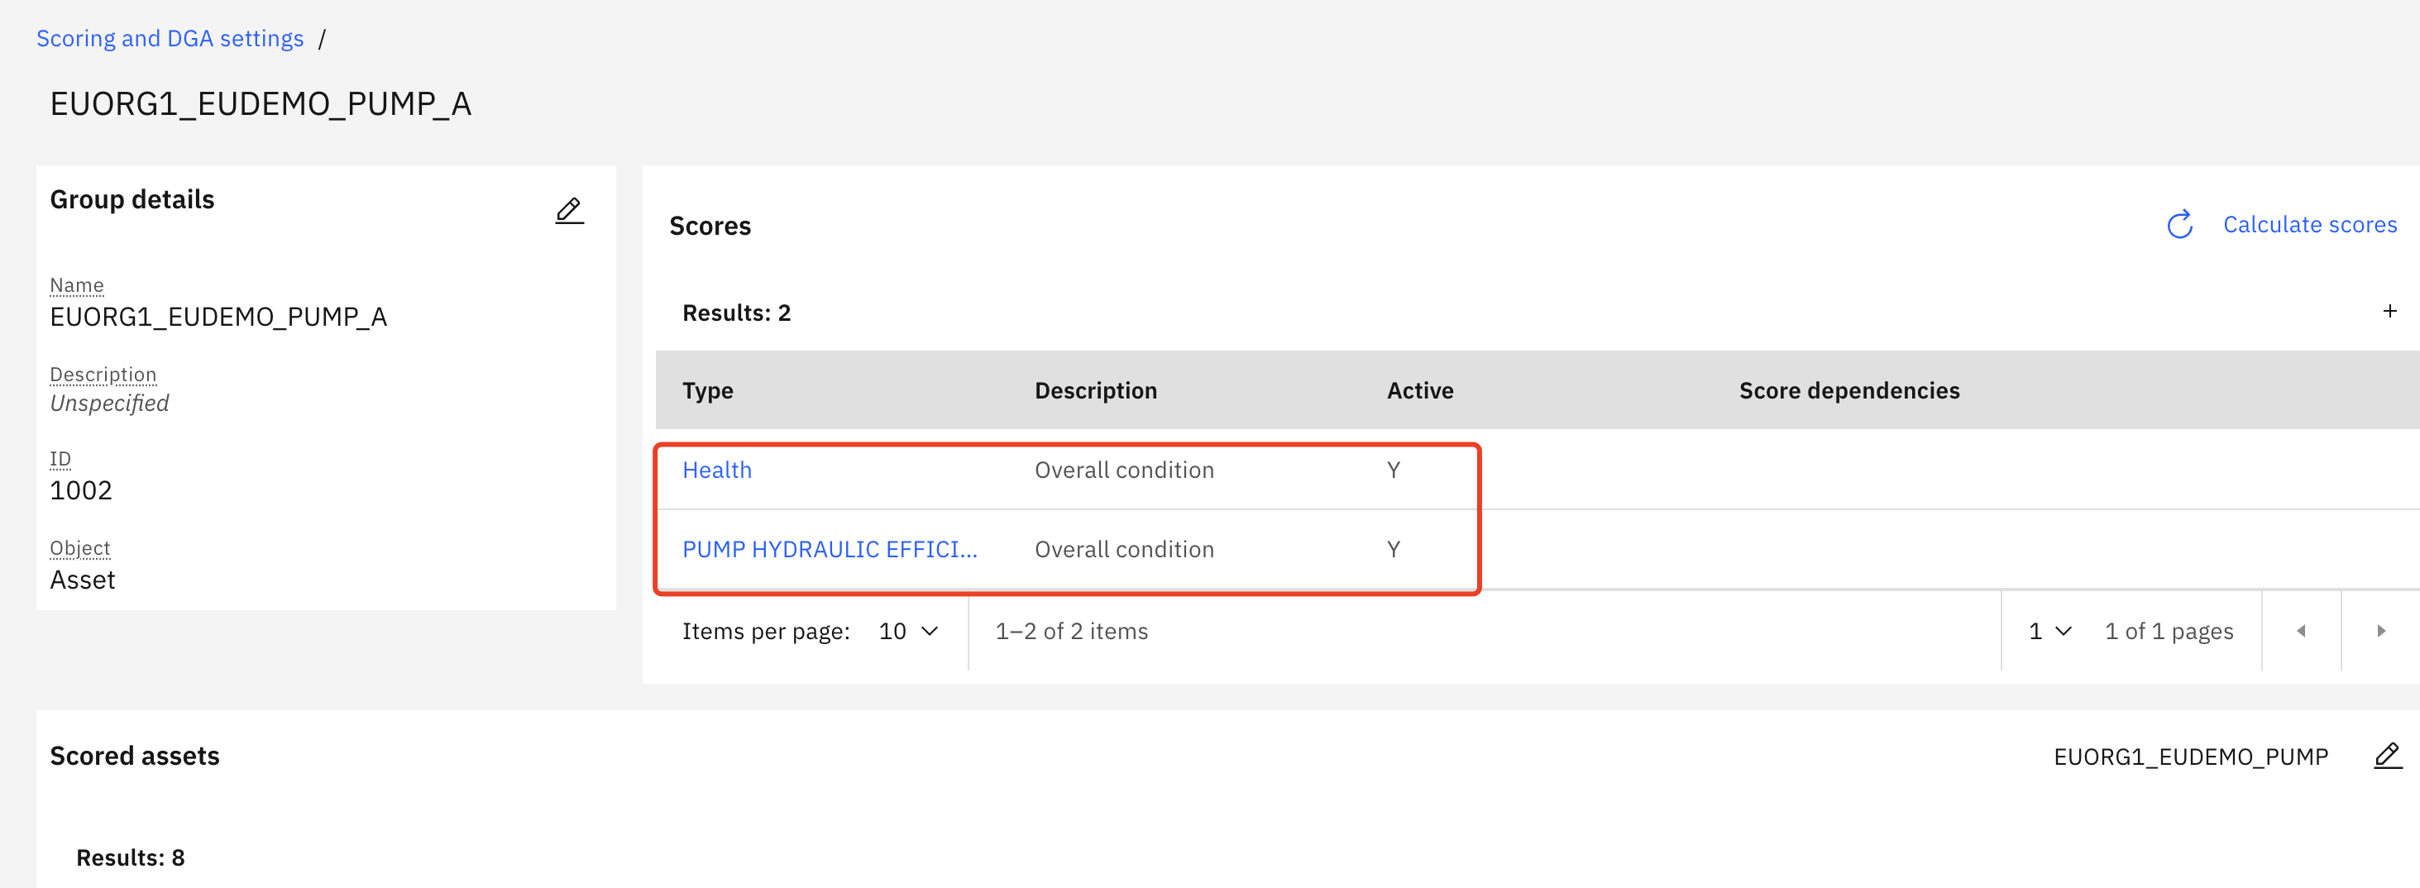Viewport: 2420px width, 888px height.
Task: Click the Name field label
Action: coord(77,285)
